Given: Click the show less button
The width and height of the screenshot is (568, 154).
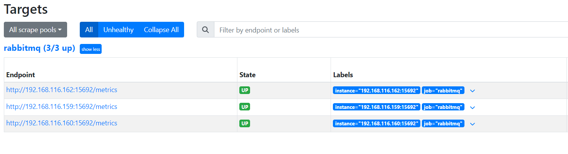Looking at the screenshot, I should click(x=91, y=49).
